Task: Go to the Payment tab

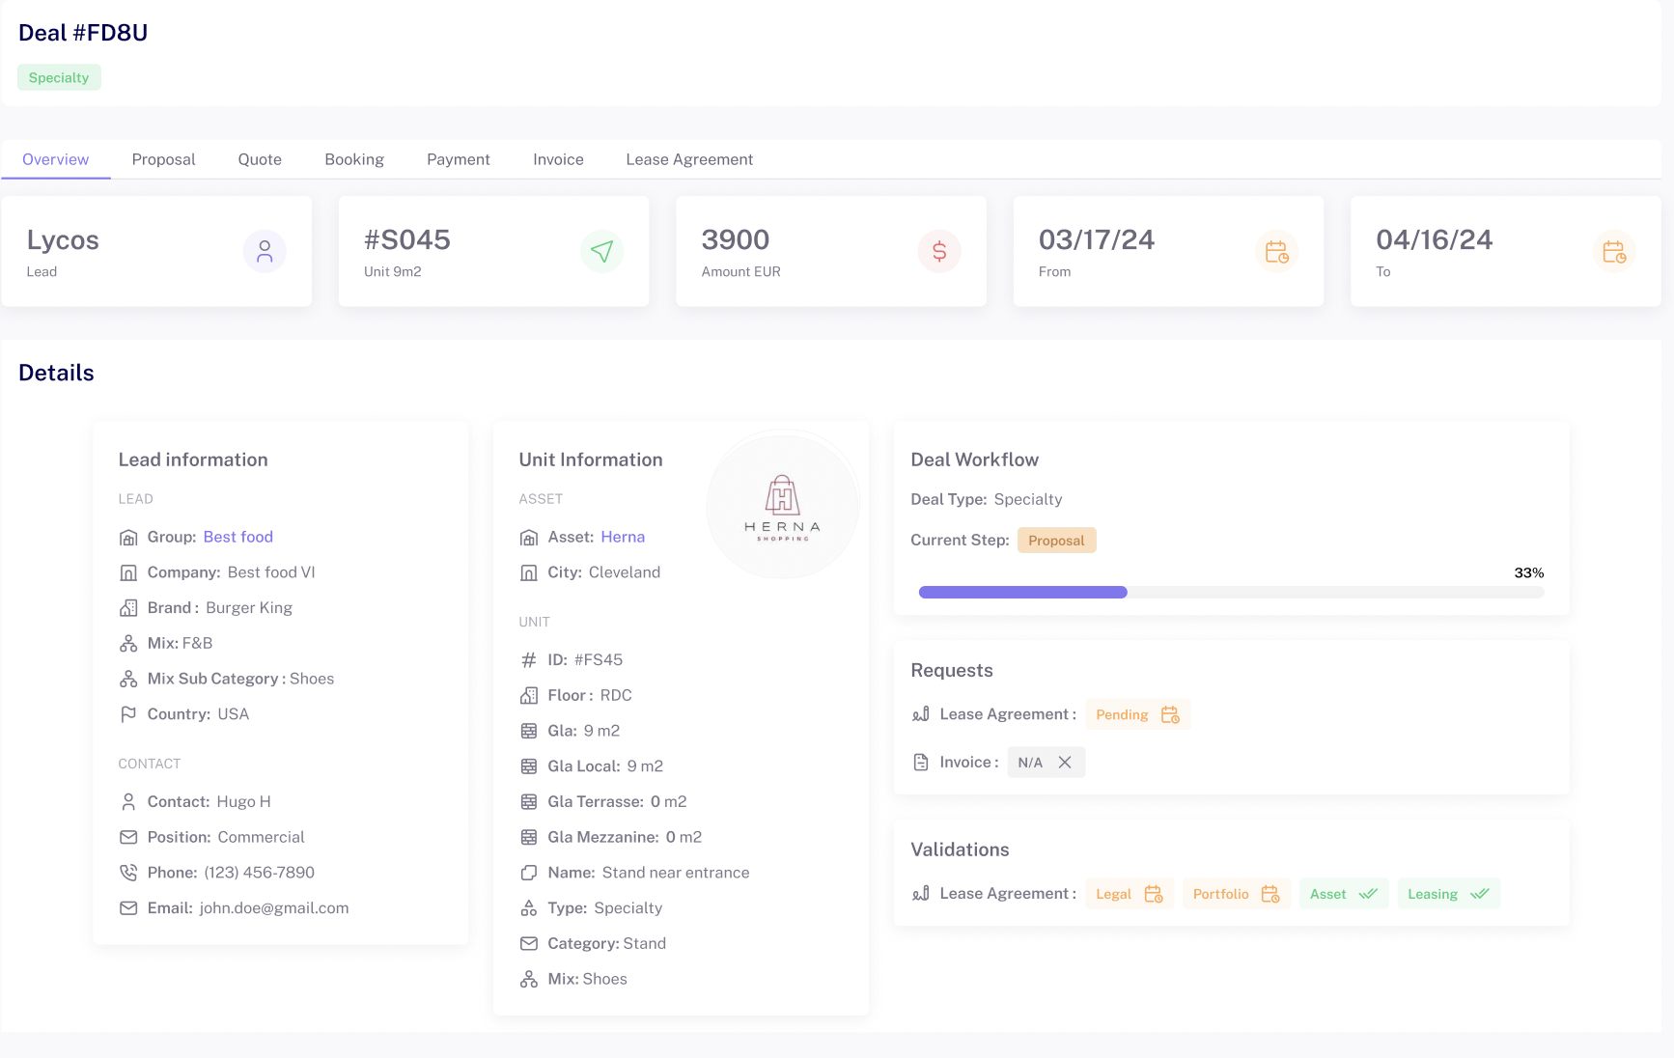Action: pos(458,159)
